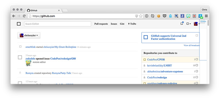Open a new browser tab

point(65,10)
